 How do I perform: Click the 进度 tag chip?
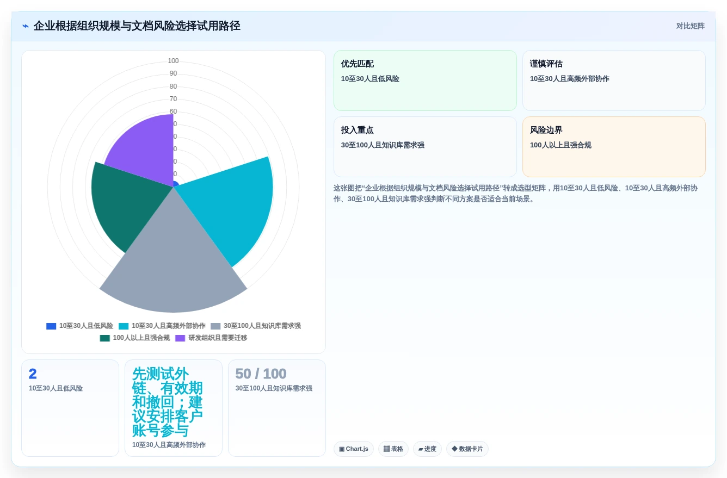tap(427, 449)
